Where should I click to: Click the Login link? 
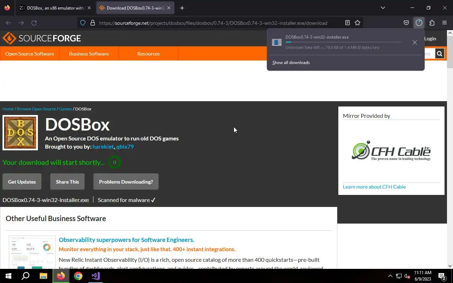click(x=430, y=39)
